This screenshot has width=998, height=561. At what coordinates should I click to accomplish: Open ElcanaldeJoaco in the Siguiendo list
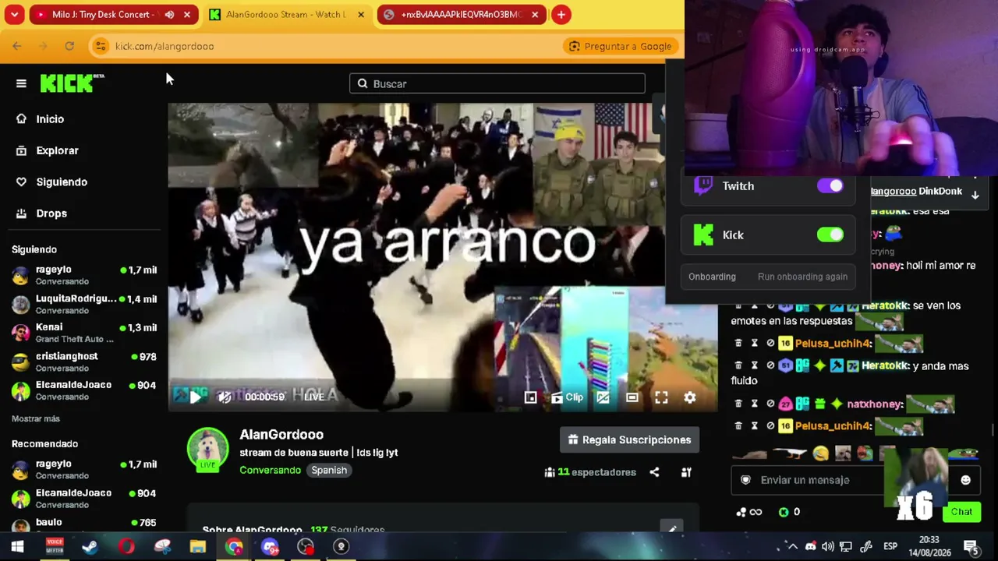coord(84,390)
